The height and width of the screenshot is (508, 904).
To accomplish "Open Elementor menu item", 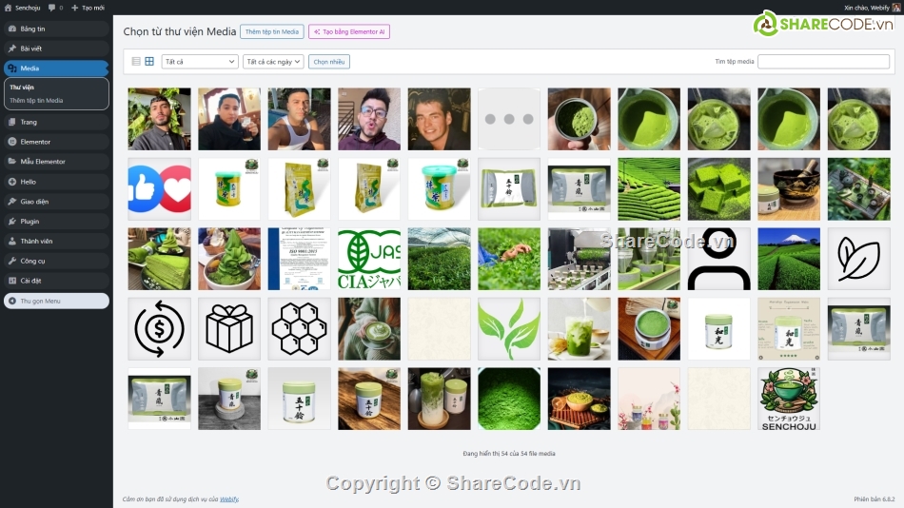I will pos(56,142).
